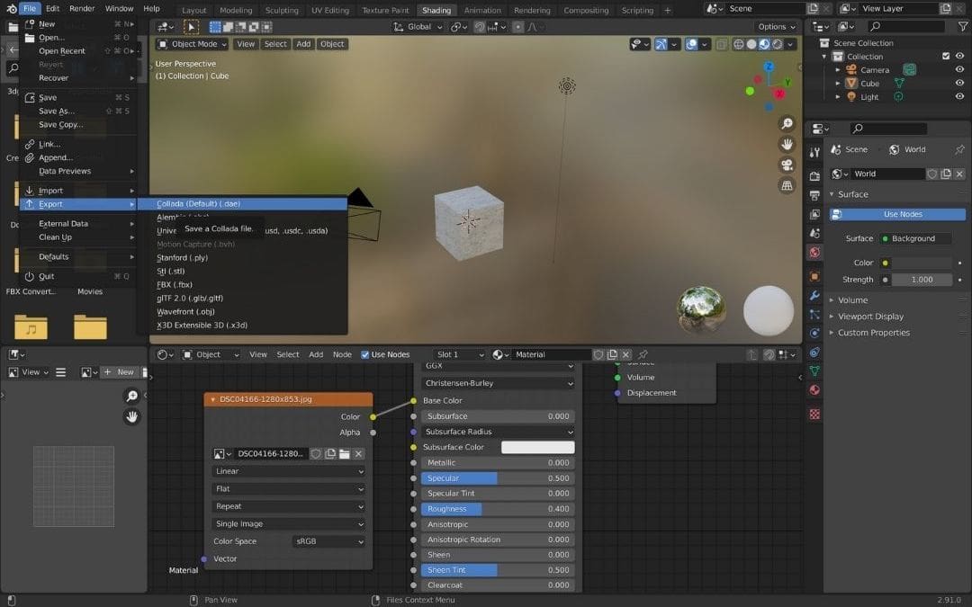Open the Object Mode dropdown
972x607 pixels.
(x=193, y=44)
